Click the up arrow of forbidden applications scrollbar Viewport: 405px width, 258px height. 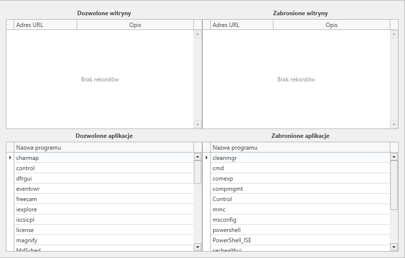click(394, 156)
